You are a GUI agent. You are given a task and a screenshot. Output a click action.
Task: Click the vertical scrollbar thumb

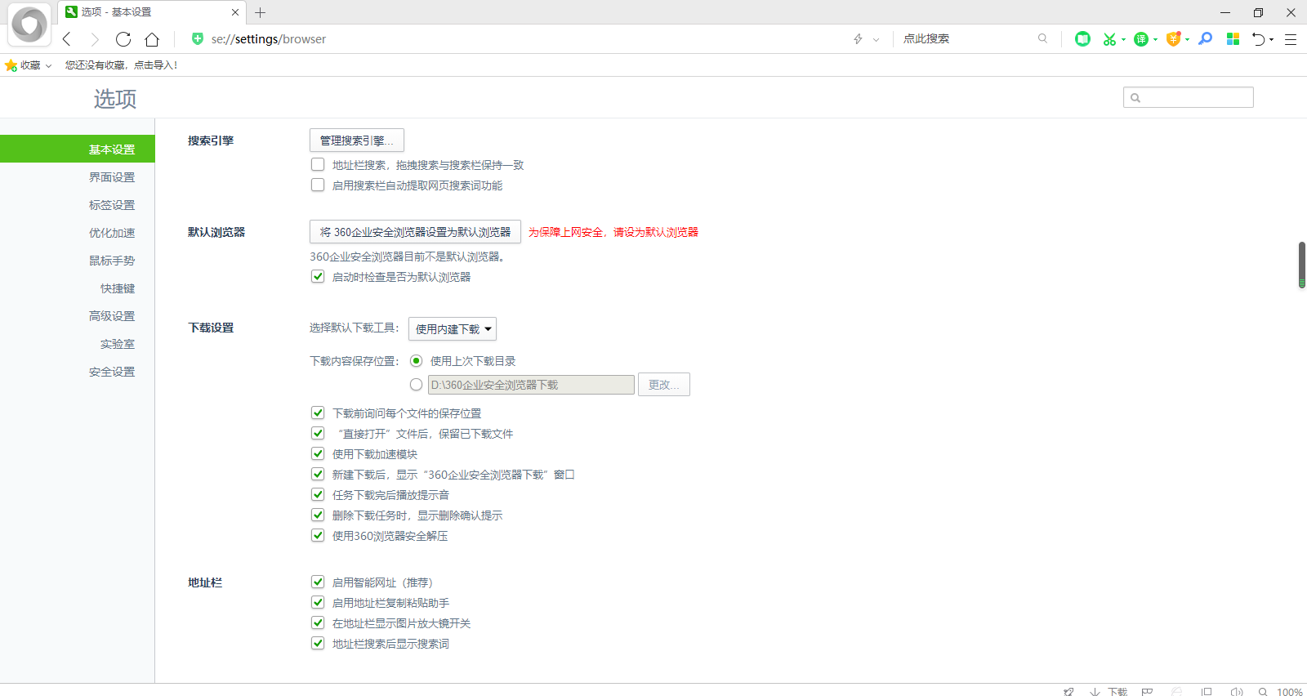point(1302,265)
